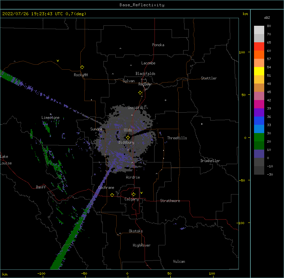Click the 45 value on the dBZ scale
Viewport: 284px width, 278px height.
click(269, 92)
